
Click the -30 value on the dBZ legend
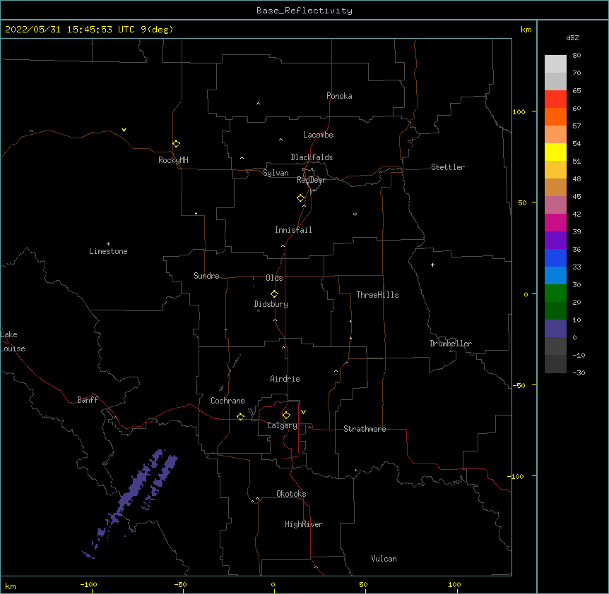[x=579, y=373]
